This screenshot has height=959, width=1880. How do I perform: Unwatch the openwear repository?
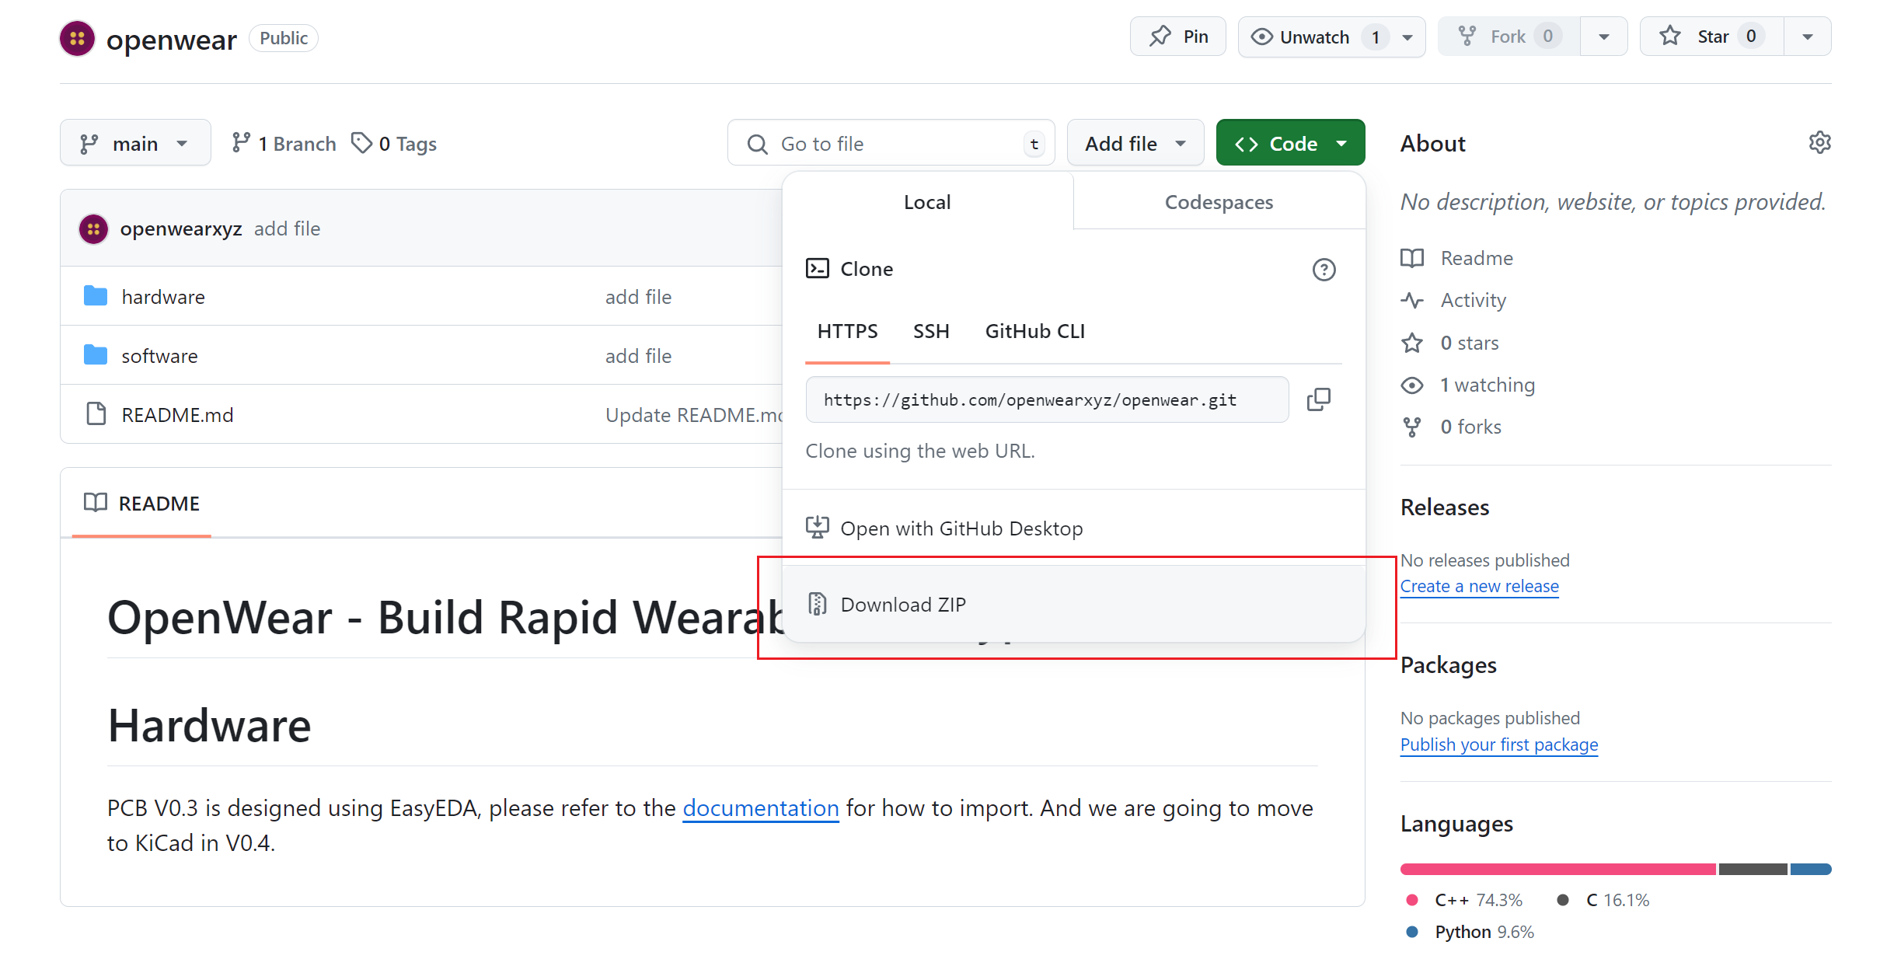pos(1313,37)
